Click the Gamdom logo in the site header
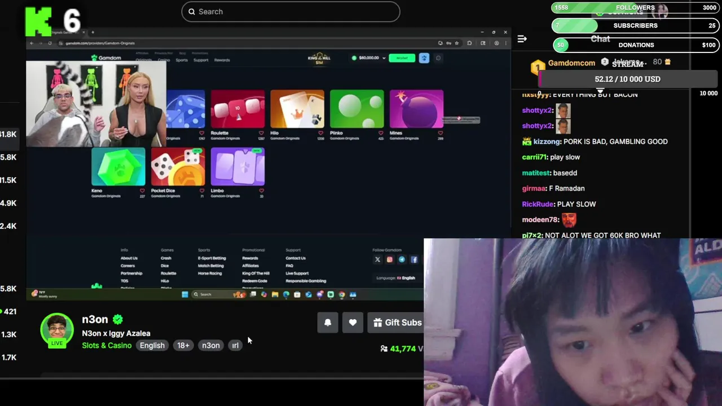722x406 pixels. [x=106, y=58]
